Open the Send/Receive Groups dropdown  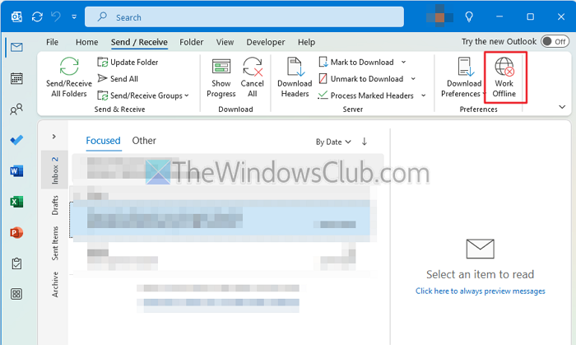pyautogui.click(x=143, y=96)
